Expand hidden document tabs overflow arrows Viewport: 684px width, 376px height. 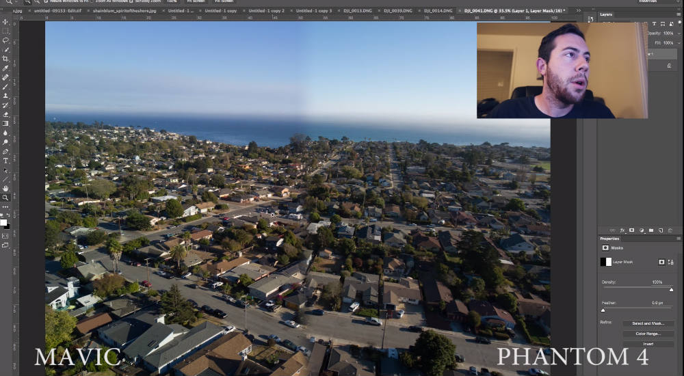[x=579, y=10]
